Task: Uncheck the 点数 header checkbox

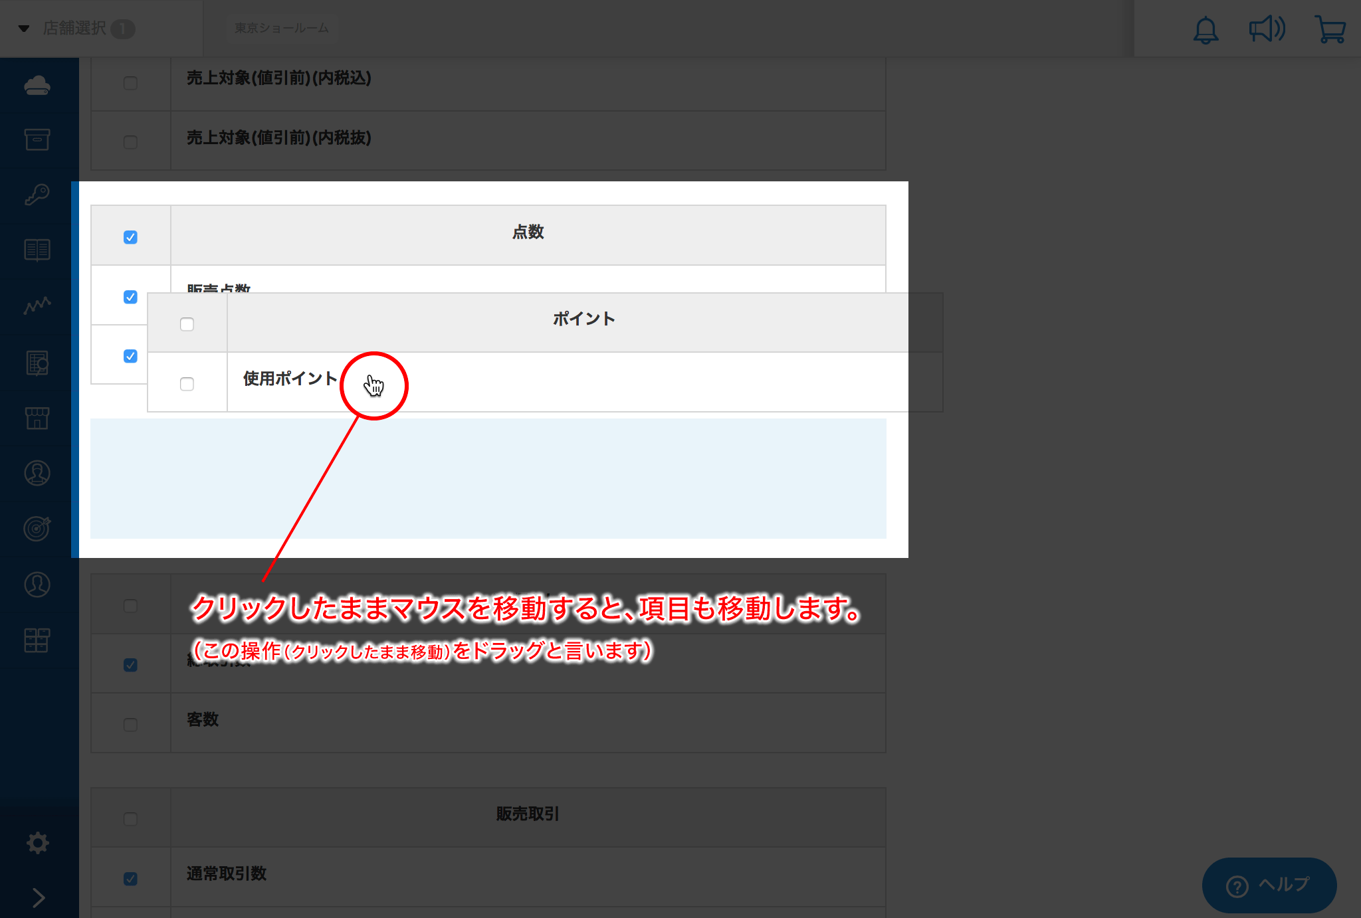Action: point(130,237)
